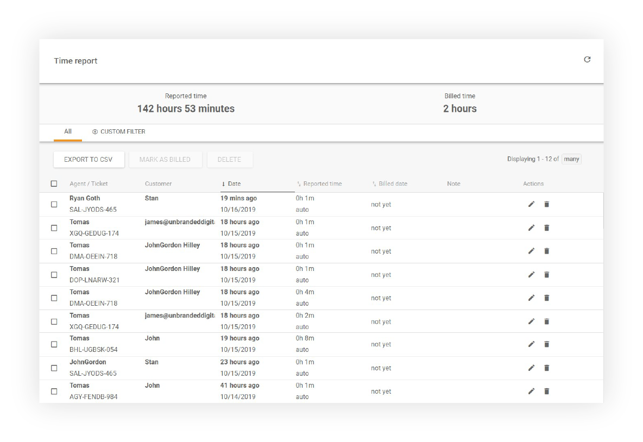643x442 pixels.
Task: Check the Tomas DOP-LNARW-321 row checkbox
Action: (x=54, y=274)
